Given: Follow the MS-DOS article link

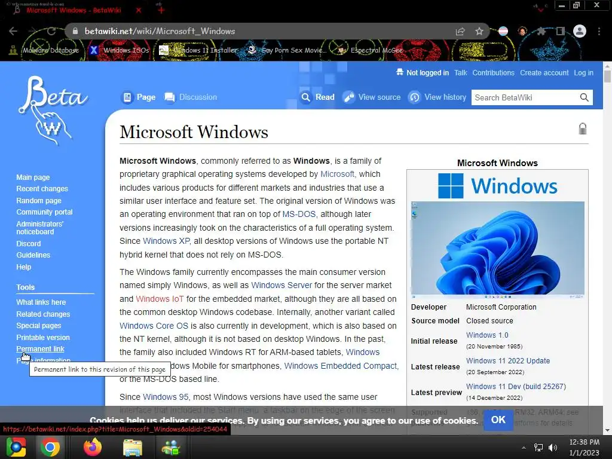Looking at the screenshot, I should point(299,215).
